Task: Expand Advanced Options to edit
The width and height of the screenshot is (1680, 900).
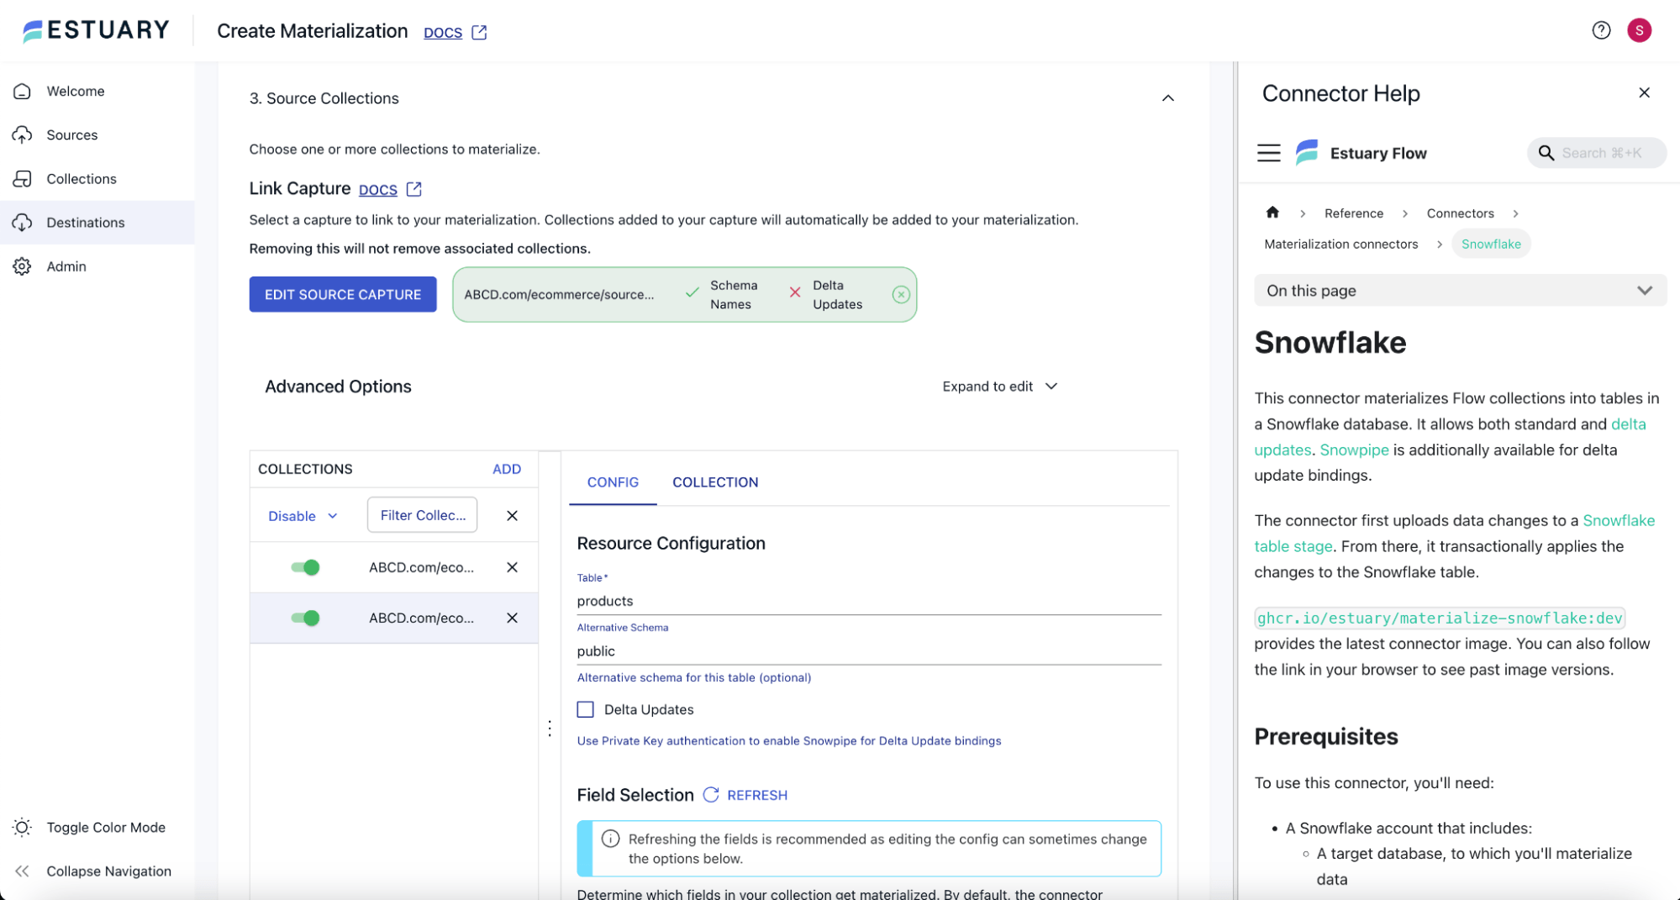Action: click(x=999, y=387)
